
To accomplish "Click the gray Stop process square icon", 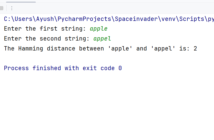I will pos(1,8).
